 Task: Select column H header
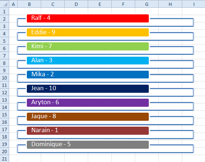click(x=170, y=4)
